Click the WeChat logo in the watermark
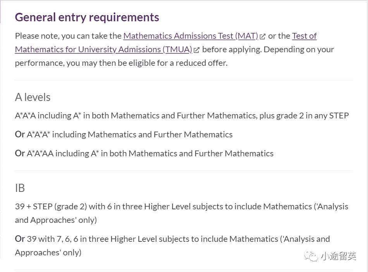 click(x=311, y=256)
